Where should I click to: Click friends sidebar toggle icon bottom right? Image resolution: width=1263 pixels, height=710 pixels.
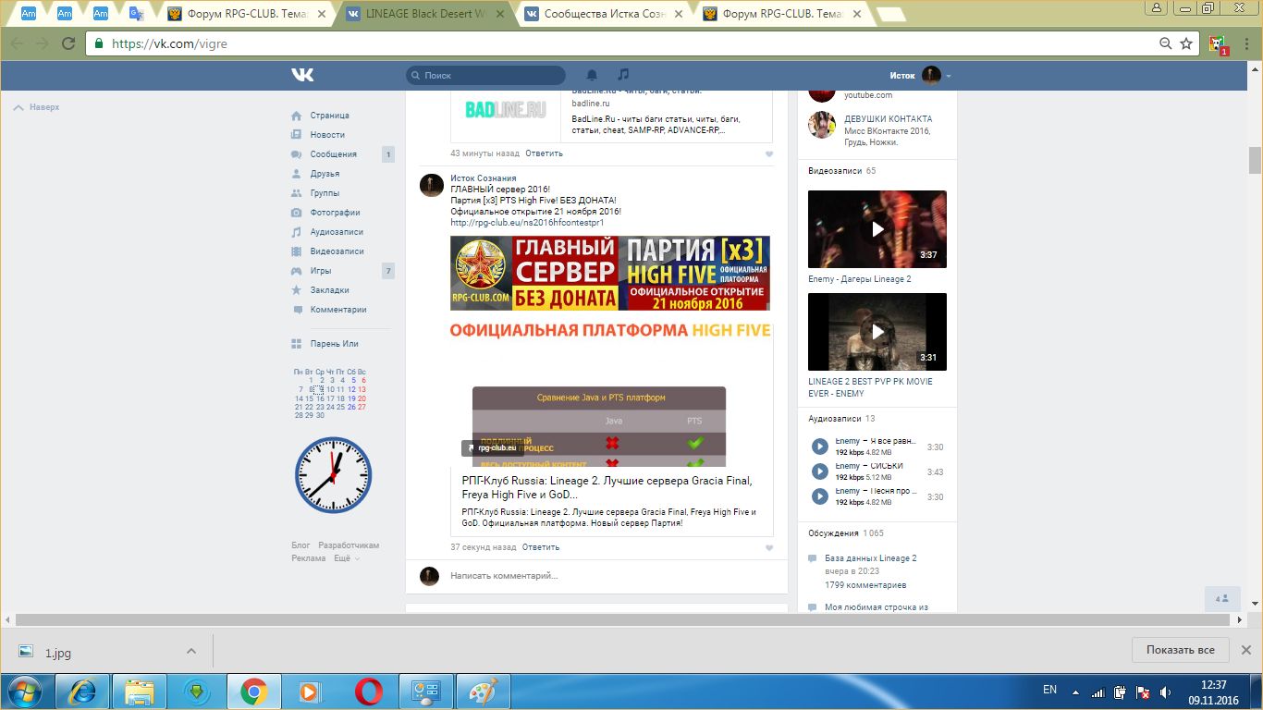(x=1221, y=598)
